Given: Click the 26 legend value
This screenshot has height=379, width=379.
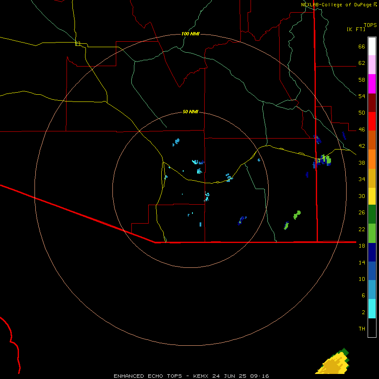Looking at the screenshot, I should (x=362, y=213).
